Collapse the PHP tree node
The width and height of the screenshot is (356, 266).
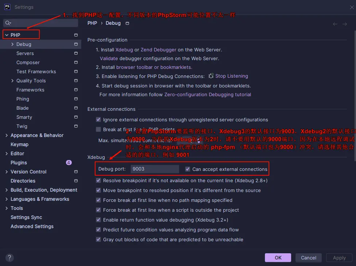(7, 35)
